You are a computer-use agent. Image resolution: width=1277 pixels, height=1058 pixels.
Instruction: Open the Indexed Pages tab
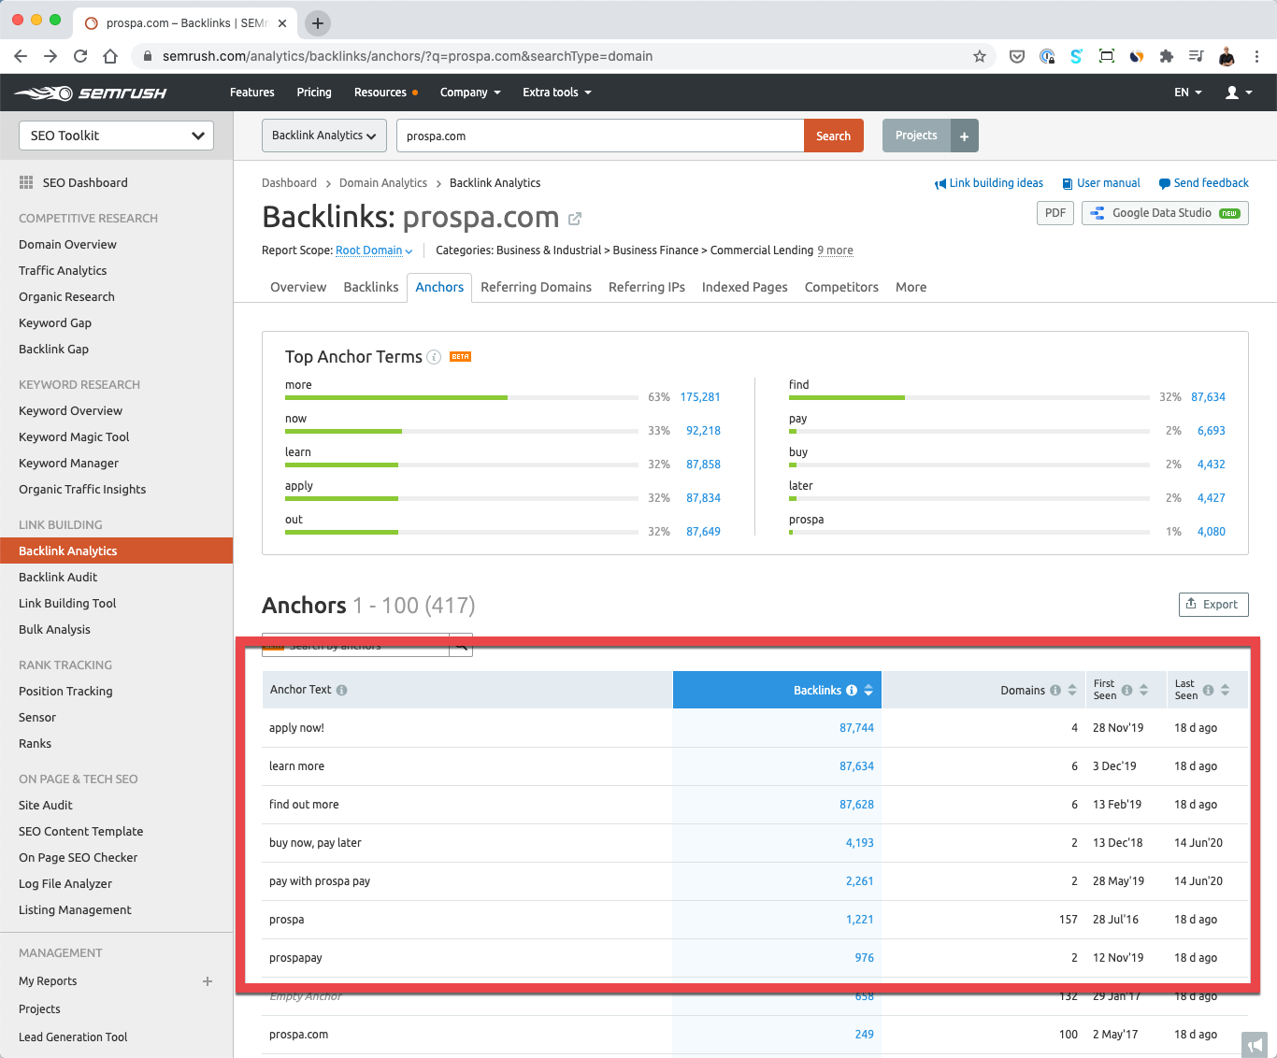coord(744,287)
